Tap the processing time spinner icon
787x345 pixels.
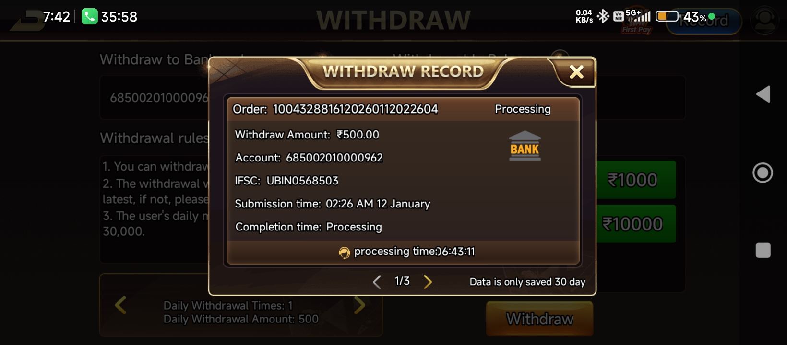(344, 253)
